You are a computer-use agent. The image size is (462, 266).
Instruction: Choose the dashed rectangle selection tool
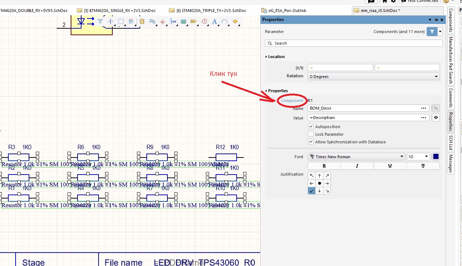coord(121,21)
